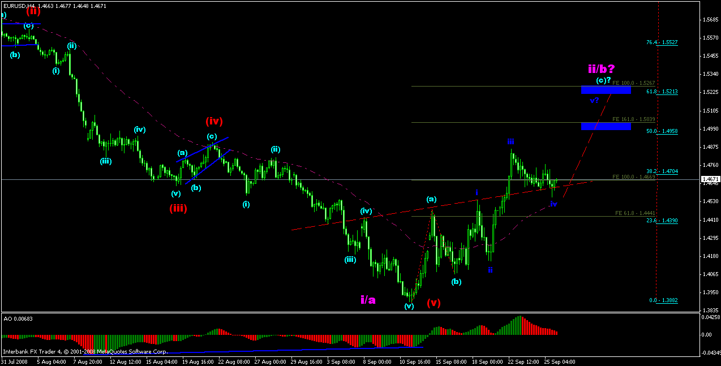Viewport: 721px width, 366px height.
Task: Select the magenta i/a wave label
Action: tap(368, 300)
